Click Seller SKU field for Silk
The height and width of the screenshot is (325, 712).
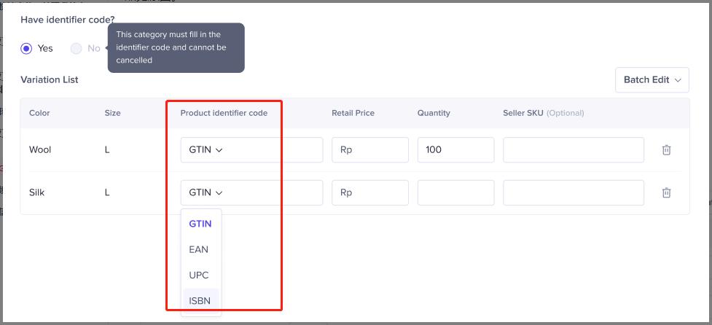574,192
